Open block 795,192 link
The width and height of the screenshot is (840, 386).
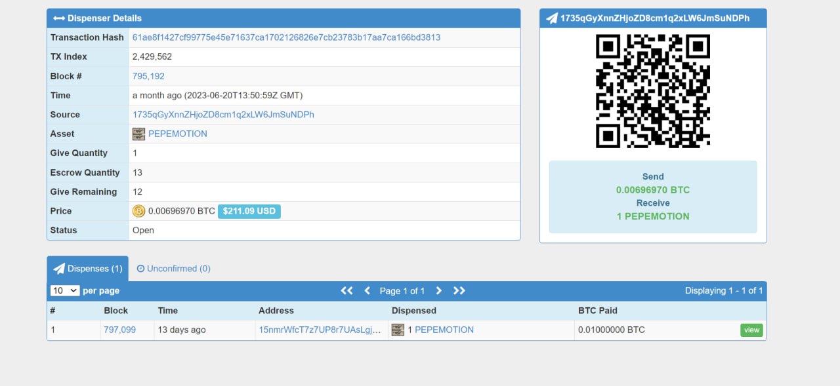click(x=148, y=76)
